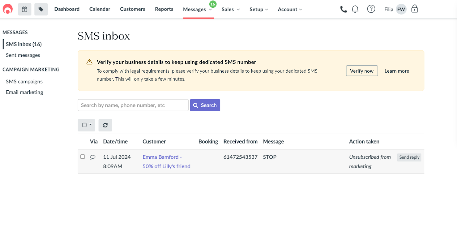Open the Emma Bamford customer link
The image size is (457, 240).
tap(161, 157)
